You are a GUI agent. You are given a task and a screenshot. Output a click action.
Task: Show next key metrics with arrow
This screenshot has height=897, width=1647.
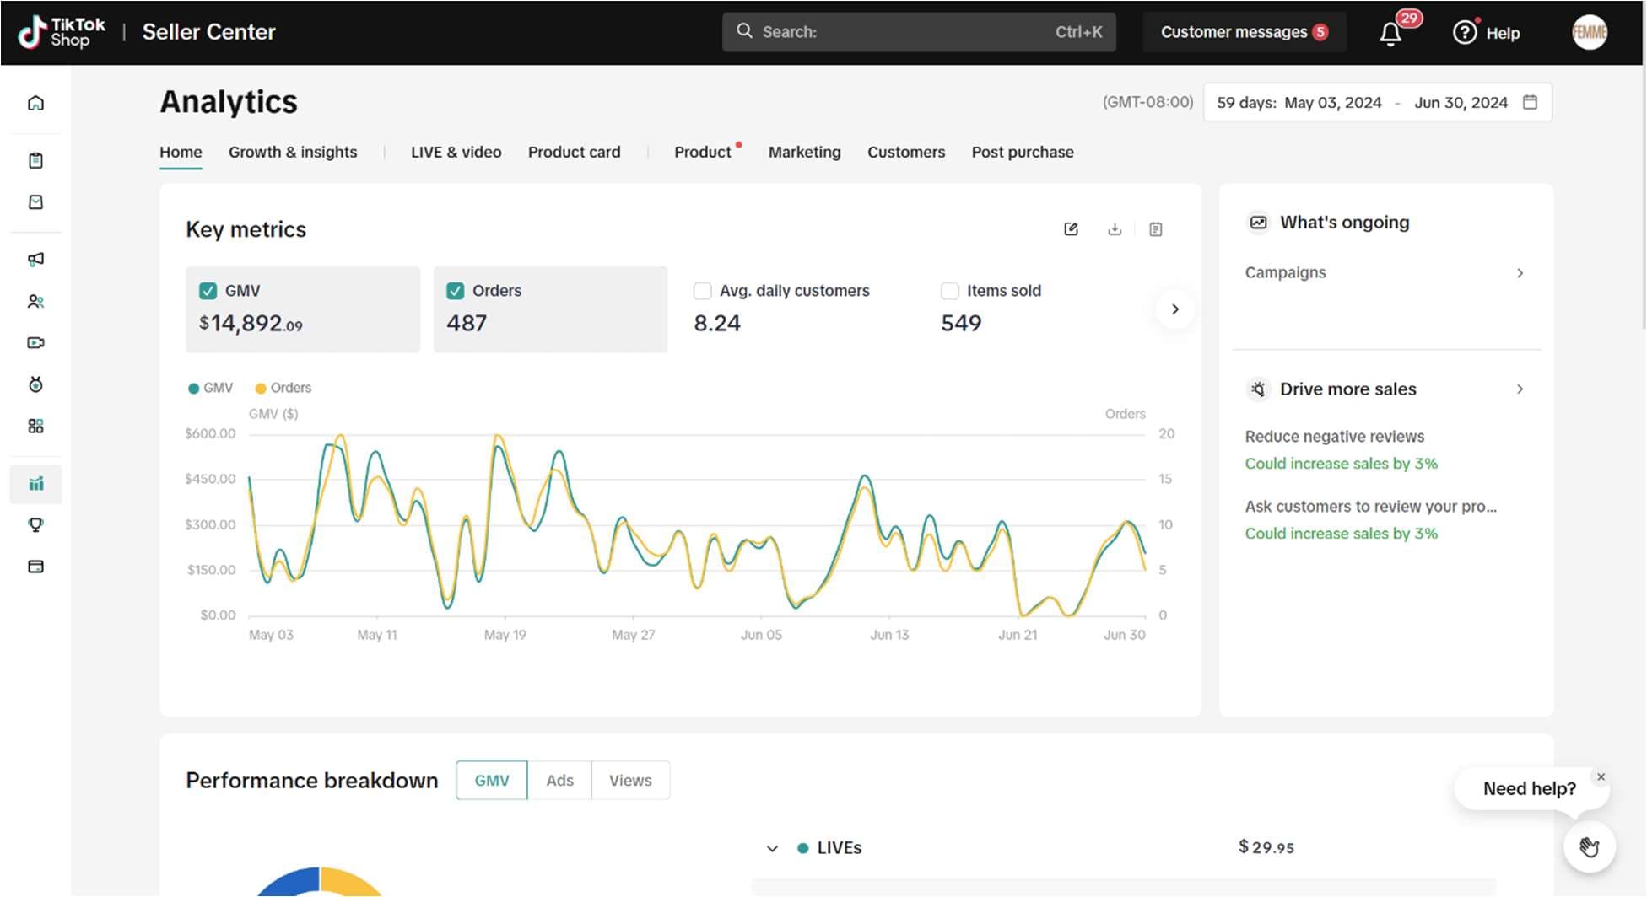click(1175, 309)
